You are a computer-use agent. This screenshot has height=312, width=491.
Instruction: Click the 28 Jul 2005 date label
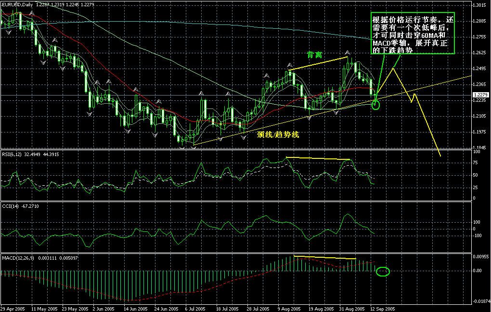point(258,309)
